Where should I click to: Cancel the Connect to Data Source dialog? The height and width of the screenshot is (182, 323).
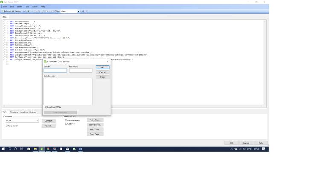[102, 72]
